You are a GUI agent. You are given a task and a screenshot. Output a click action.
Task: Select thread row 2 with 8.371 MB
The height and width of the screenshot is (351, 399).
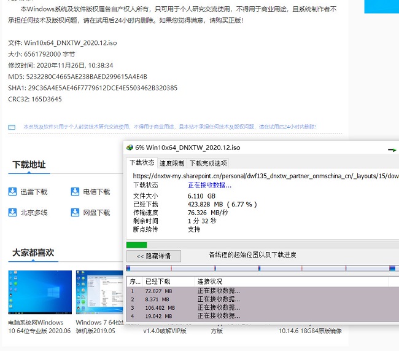point(263,299)
